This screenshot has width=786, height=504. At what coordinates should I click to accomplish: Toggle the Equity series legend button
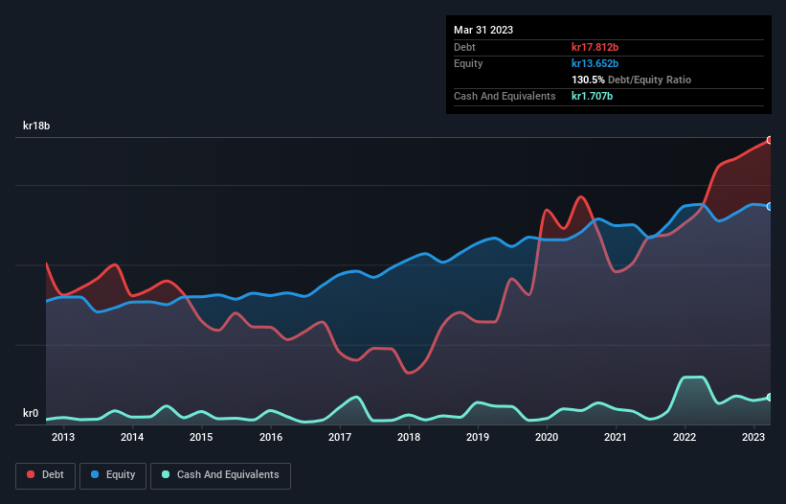click(x=113, y=475)
